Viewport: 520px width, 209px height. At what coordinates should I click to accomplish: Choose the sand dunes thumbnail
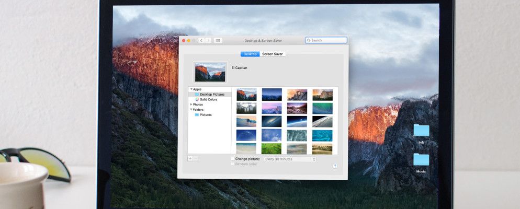(322, 149)
